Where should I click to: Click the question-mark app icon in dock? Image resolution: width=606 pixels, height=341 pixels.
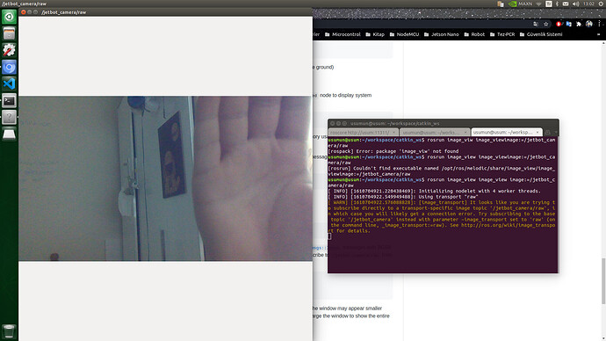pyautogui.click(x=9, y=118)
